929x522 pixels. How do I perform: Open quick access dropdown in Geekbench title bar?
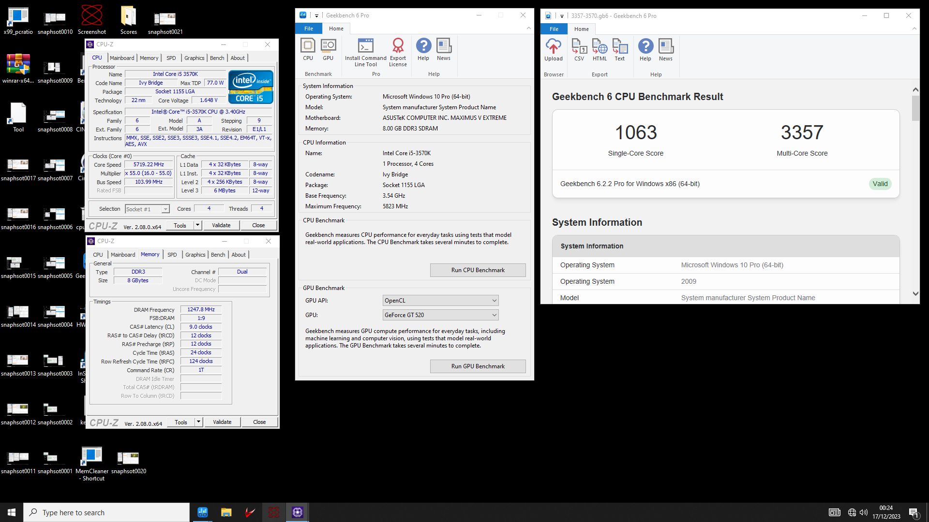(x=316, y=15)
